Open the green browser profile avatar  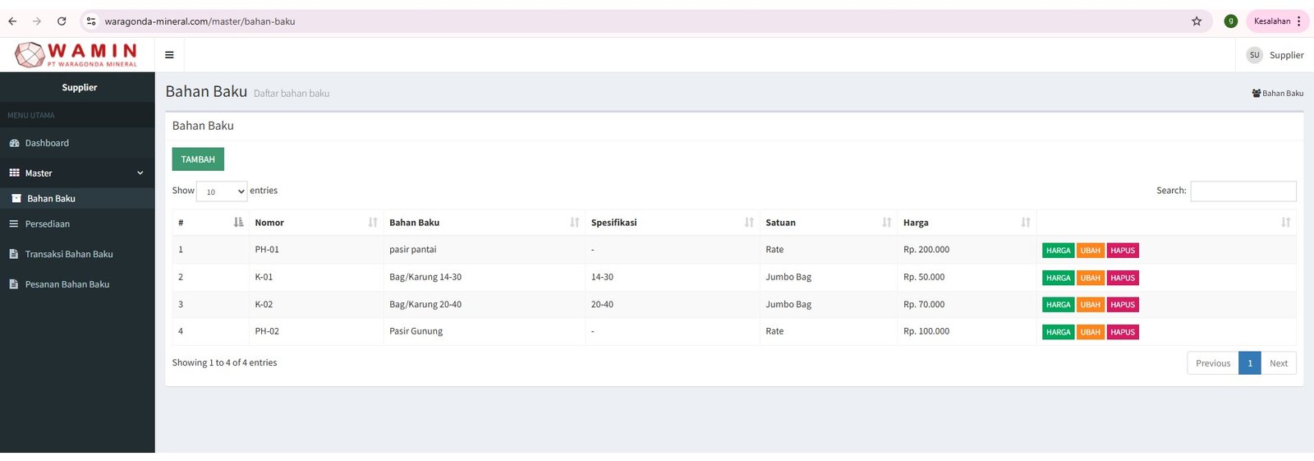click(x=1230, y=21)
